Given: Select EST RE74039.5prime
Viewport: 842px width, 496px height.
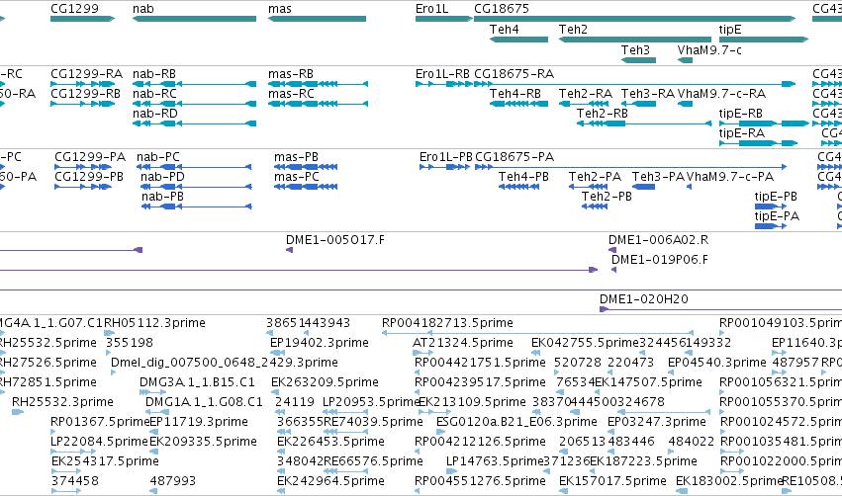Looking at the screenshot, I should pos(346,432).
